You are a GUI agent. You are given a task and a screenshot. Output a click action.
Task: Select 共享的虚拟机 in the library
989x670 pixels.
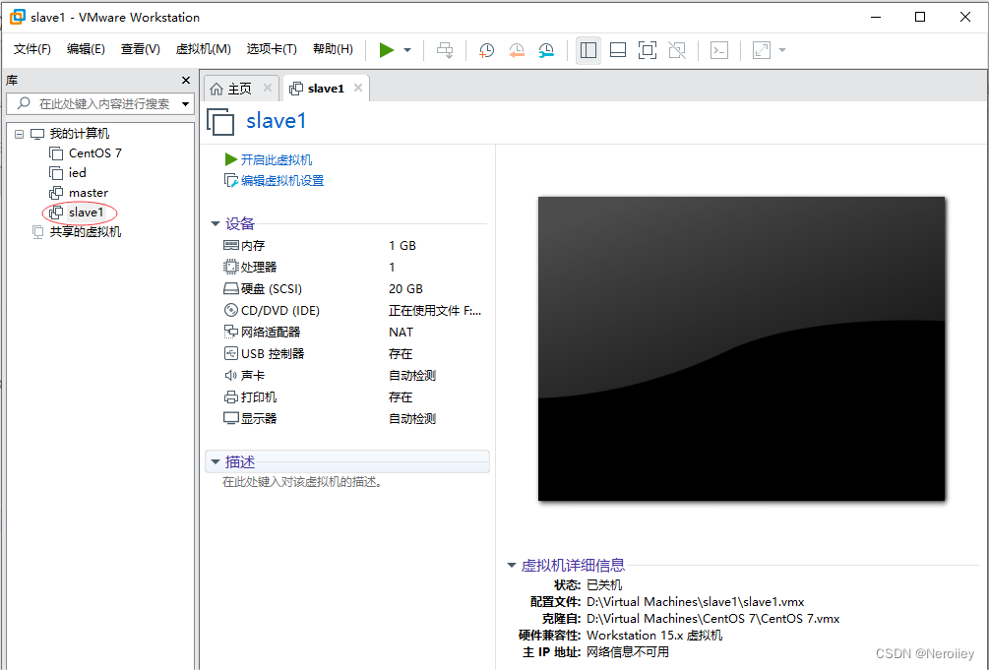tap(86, 232)
